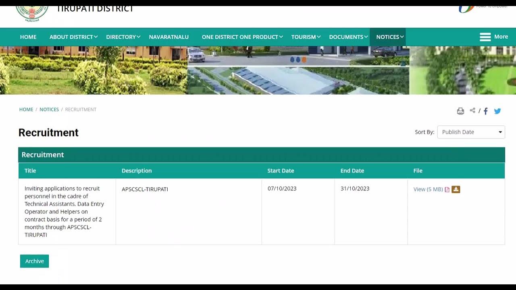Open the Sort By Publish Date dropdown
Viewport: 516px width, 290px height.
coord(471,132)
